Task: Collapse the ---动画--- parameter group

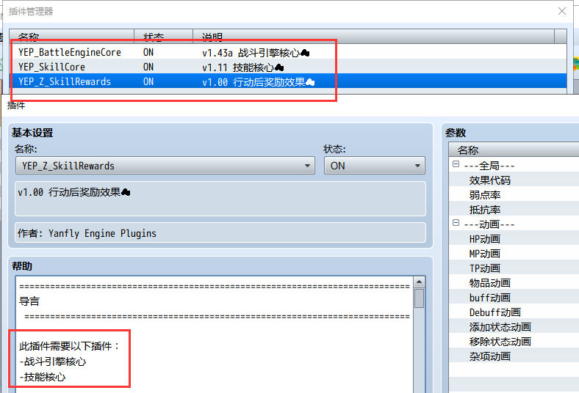Action: [x=456, y=223]
